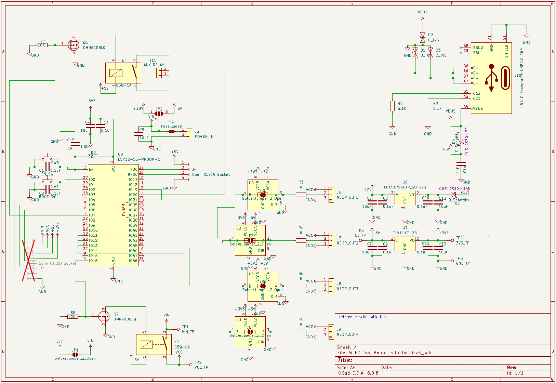Click the C15 1uF capacitor symbol
This screenshot has width=556, height=383.
coord(75,144)
